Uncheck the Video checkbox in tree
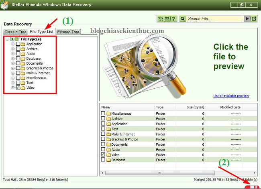This screenshot has height=189, width=261. pos(18,87)
